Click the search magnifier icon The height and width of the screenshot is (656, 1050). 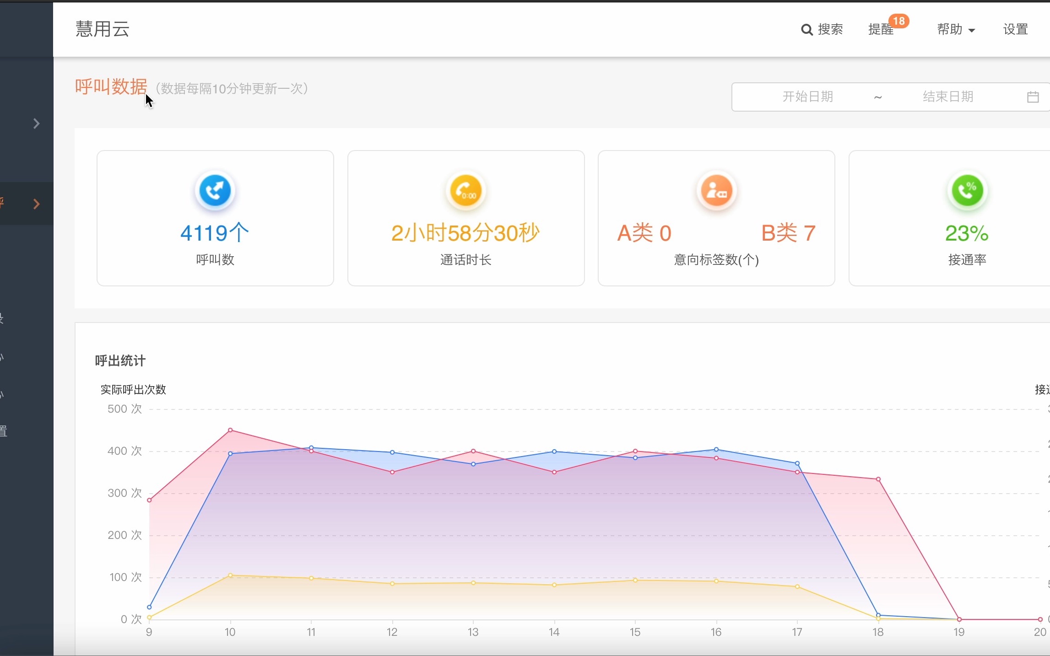coord(806,30)
